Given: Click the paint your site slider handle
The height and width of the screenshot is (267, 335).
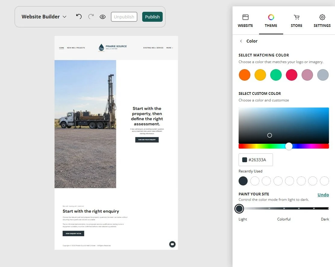Looking at the screenshot, I should click(239, 208).
